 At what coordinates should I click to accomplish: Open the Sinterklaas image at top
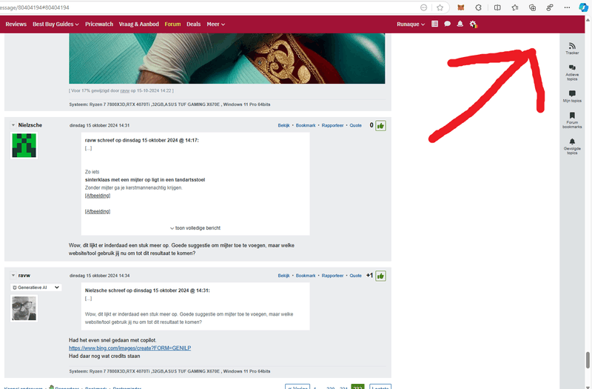coord(227,59)
